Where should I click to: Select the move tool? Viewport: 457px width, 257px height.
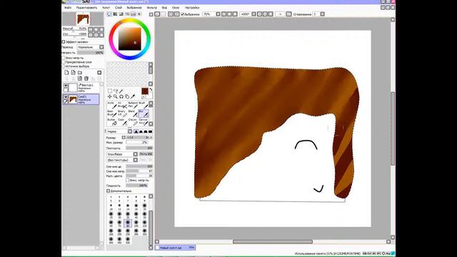click(110, 96)
